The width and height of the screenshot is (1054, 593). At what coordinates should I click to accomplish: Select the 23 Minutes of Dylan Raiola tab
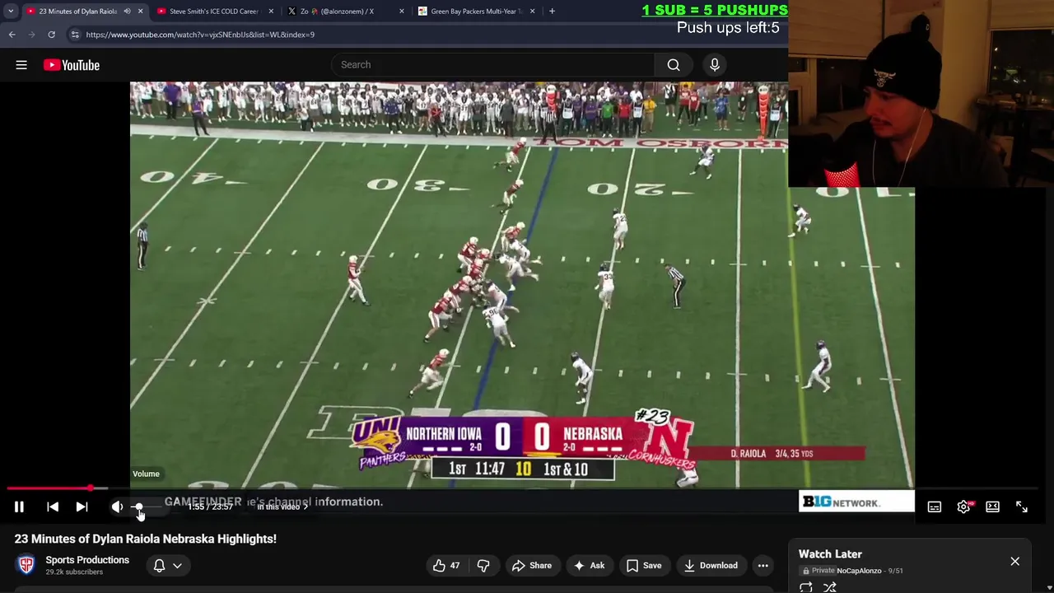77,12
